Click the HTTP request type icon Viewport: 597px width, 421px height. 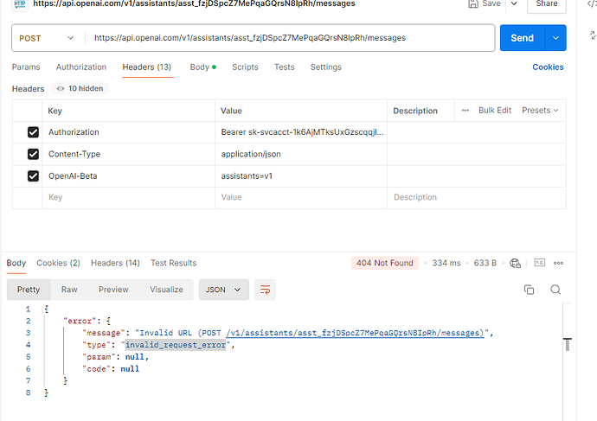[x=20, y=3]
